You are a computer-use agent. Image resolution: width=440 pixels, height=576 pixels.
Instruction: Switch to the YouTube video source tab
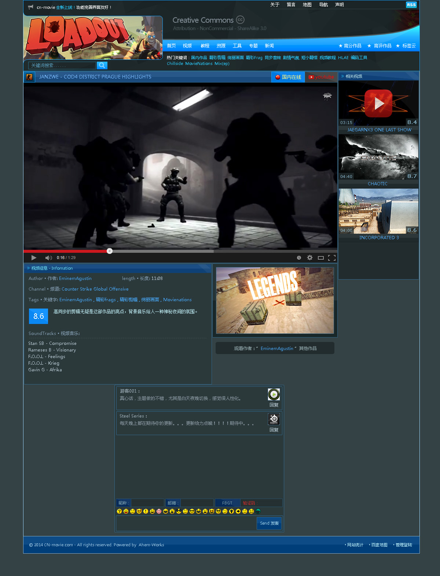pos(321,77)
